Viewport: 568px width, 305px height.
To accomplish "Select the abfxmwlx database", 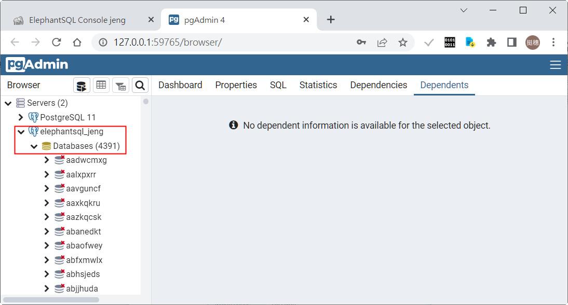I will tap(84, 260).
